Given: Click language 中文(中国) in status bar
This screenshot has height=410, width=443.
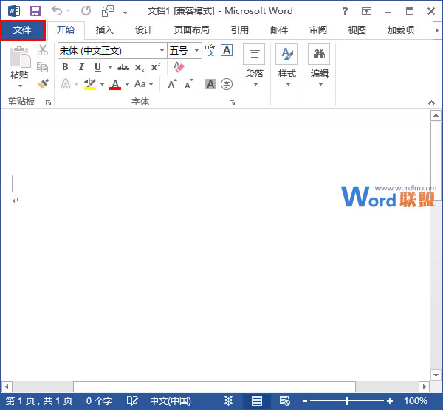Looking at the screenshot, I should (x=171, y=401).
